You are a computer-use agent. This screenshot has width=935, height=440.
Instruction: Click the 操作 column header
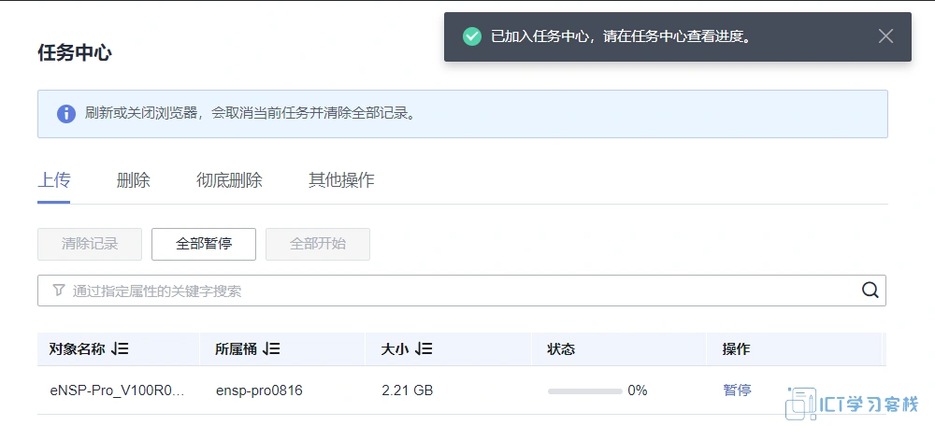[737, 348]
